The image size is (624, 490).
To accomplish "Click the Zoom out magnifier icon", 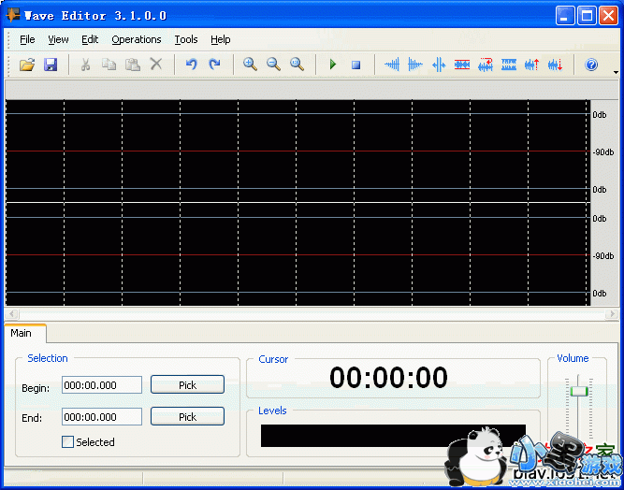I will (273, 65).
